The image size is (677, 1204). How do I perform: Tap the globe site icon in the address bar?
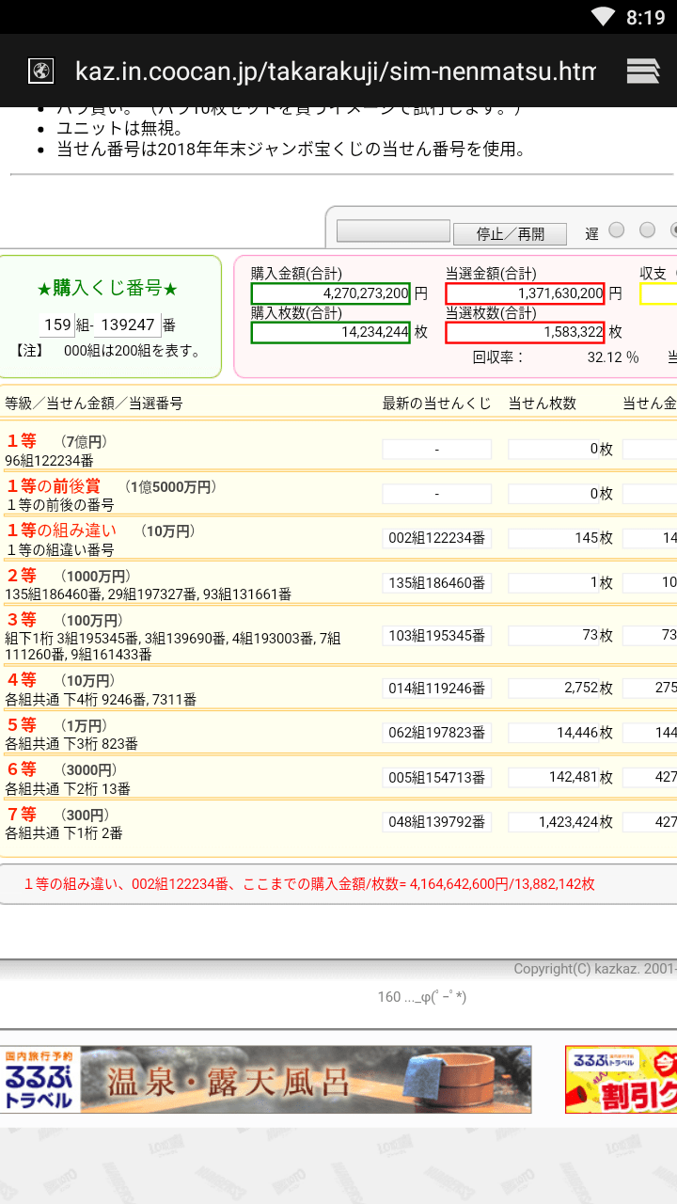(40, 71)
